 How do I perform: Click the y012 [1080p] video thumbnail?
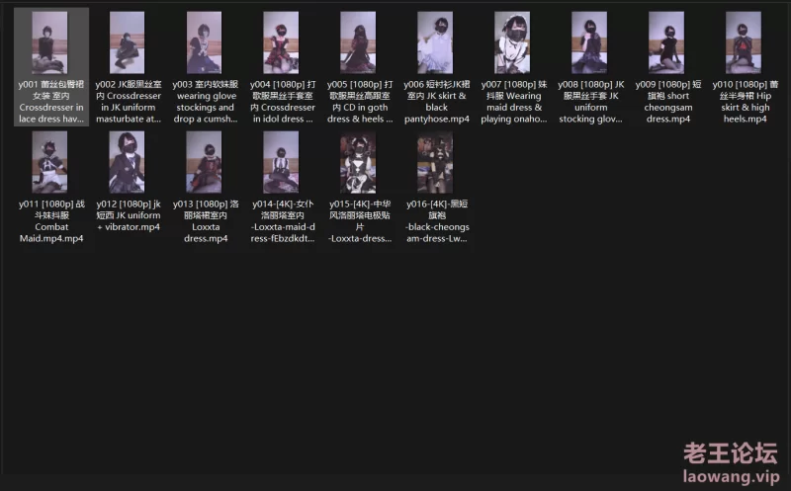[x=128, y=162]
